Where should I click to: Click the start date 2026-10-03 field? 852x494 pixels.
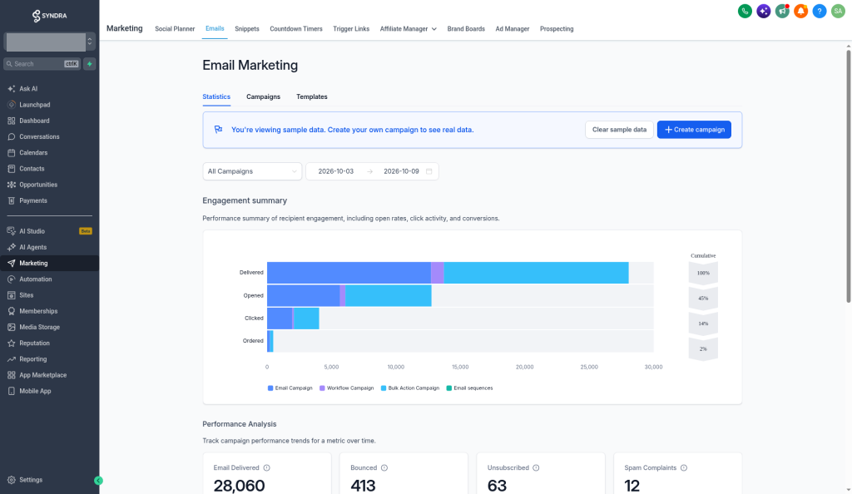click(x=336, y=171)
